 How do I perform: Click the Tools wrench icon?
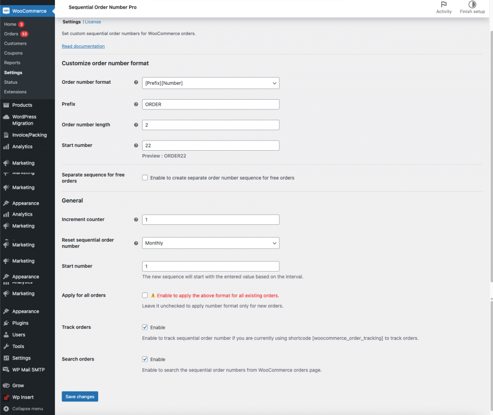pos(6,347)
